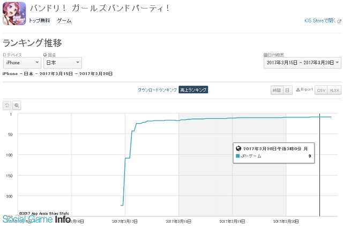Click the globe icon beside country label
Image resolution: width=343 pixels, height=226 pixels.
click(45, 55)
